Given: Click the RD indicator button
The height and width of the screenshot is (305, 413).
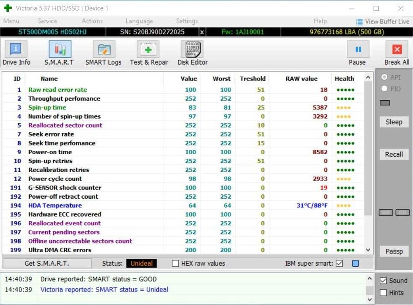Looking at the screenshot, I should point(403,213).
